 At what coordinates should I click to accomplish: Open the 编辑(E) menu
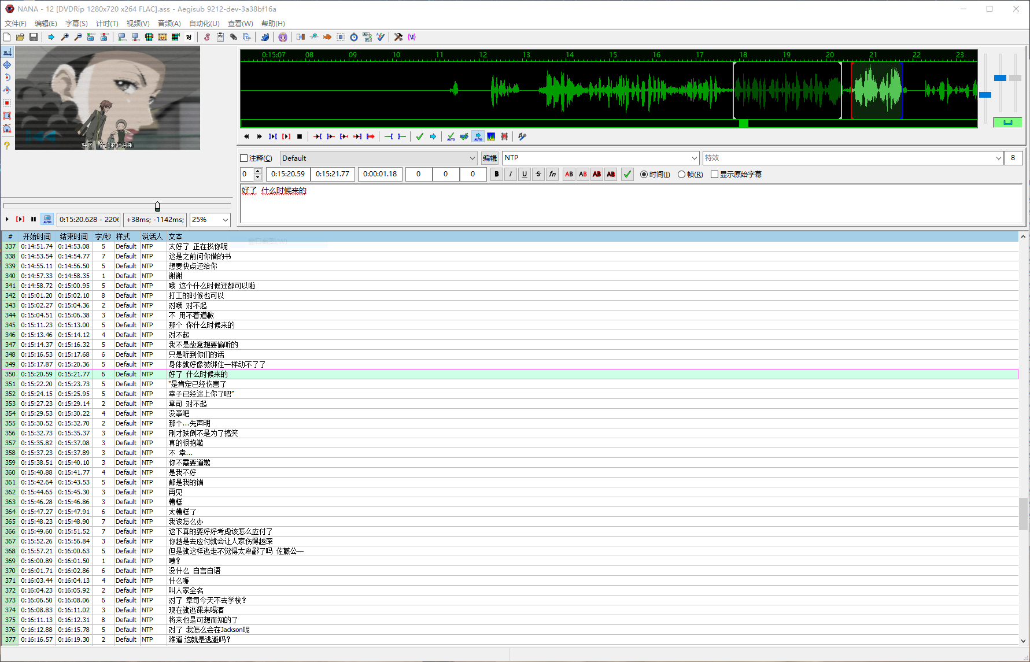46,24
